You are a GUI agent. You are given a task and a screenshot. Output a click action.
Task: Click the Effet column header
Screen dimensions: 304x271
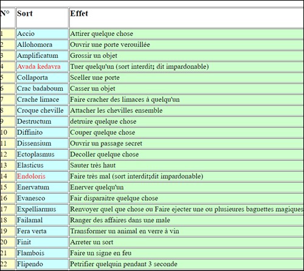(187, 18)
